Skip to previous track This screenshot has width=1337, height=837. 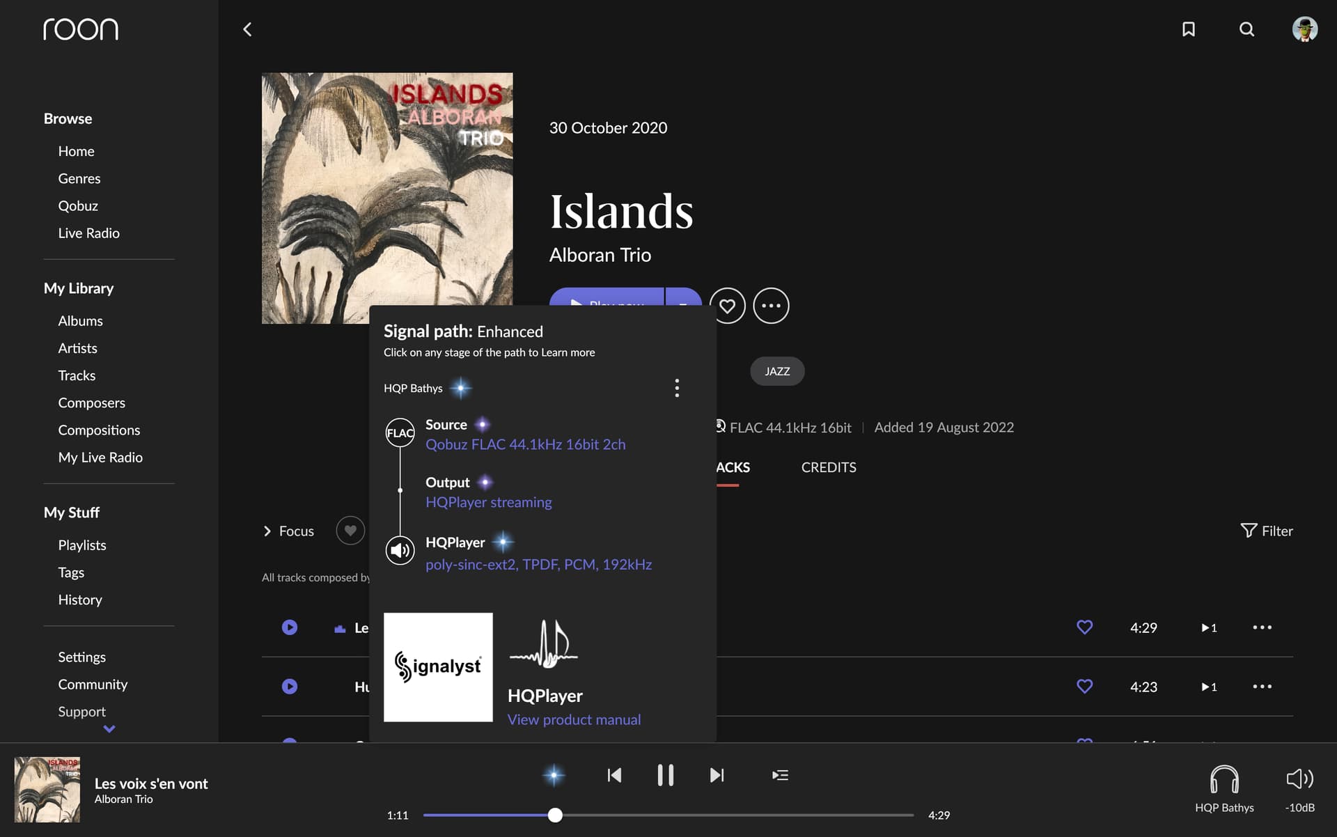[x=613, y=775]
